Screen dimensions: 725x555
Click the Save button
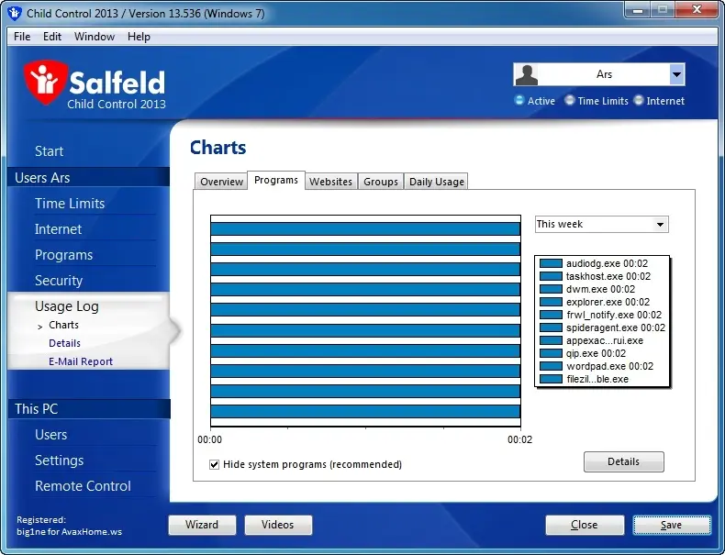pos(672,525)
